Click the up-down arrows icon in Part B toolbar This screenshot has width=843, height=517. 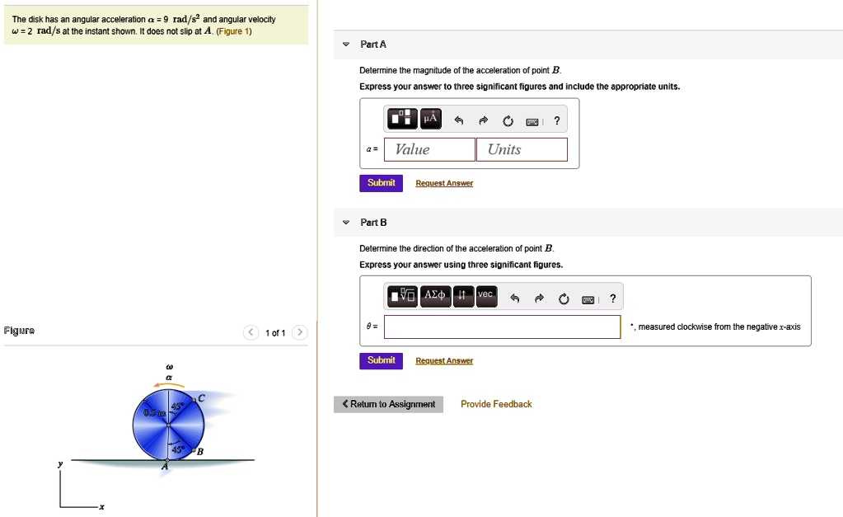(x=462, y=296)
